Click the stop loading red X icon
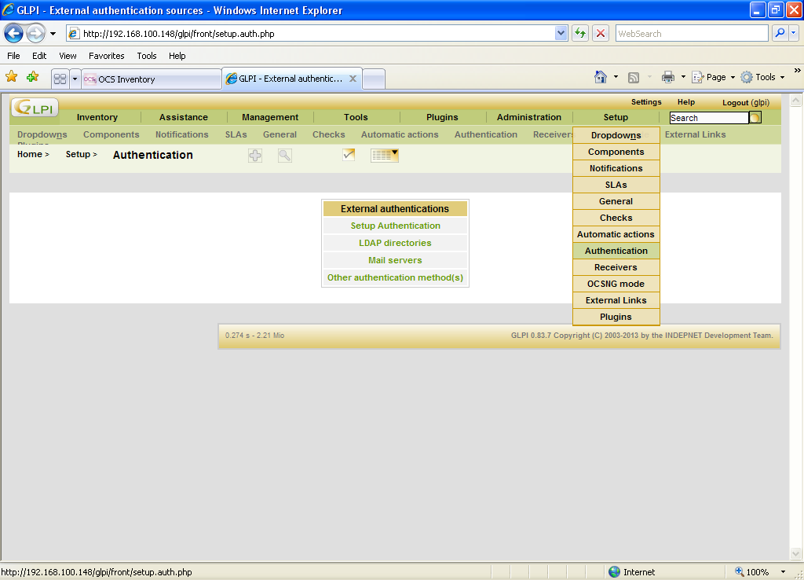 click(x=599, y=33)
